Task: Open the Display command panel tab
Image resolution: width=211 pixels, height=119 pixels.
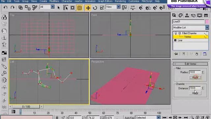Action: [x=199, y=16]
